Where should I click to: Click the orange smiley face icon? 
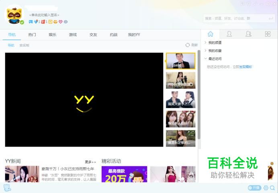55,22
